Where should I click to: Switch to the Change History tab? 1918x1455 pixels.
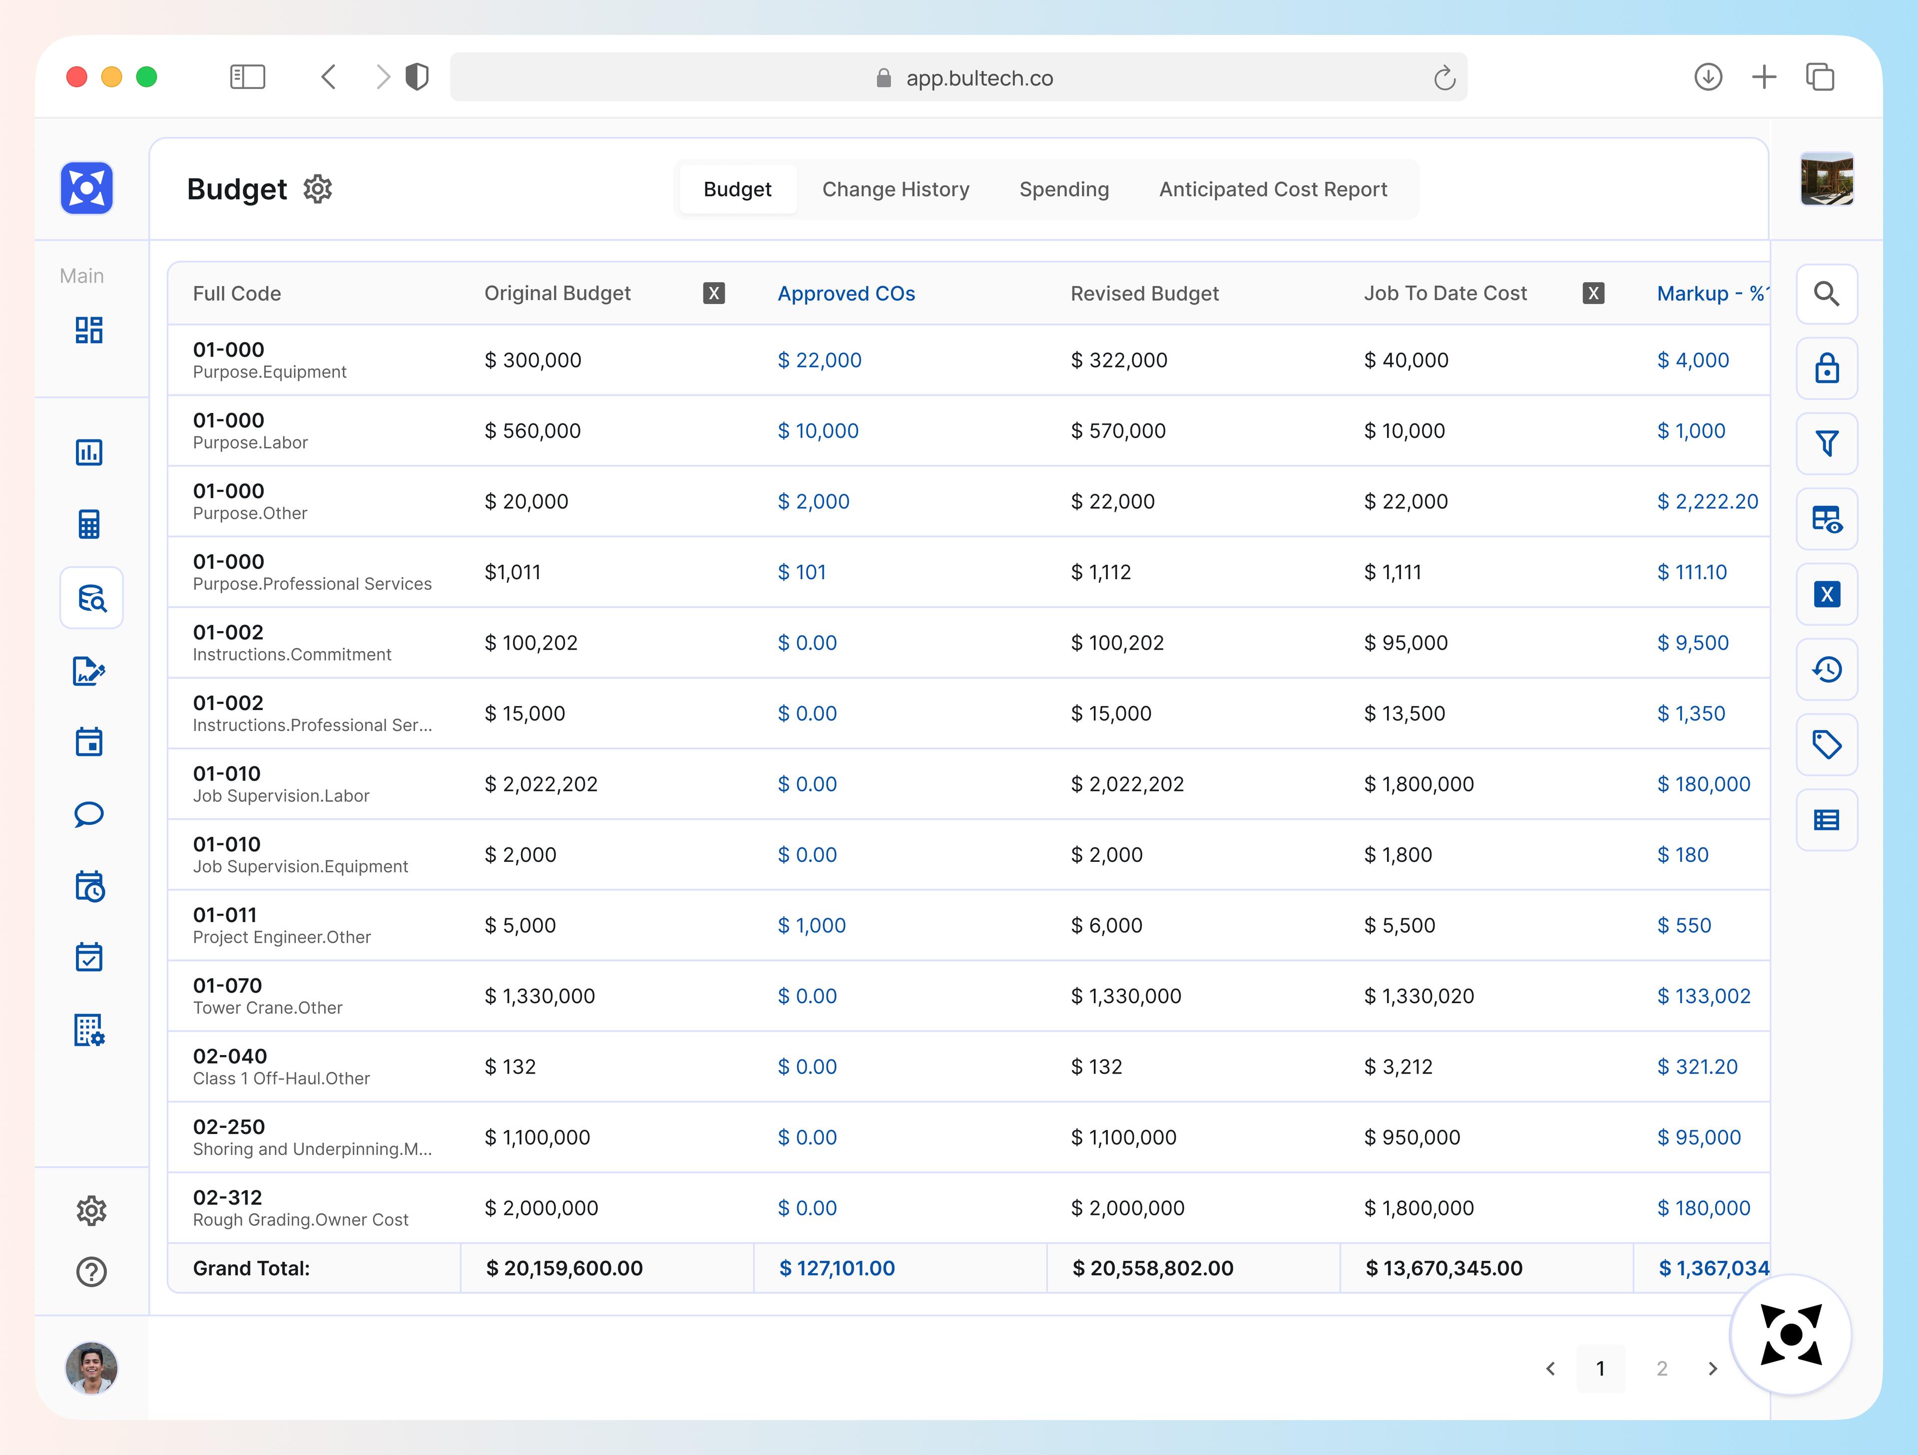click(x=897, y=189)
